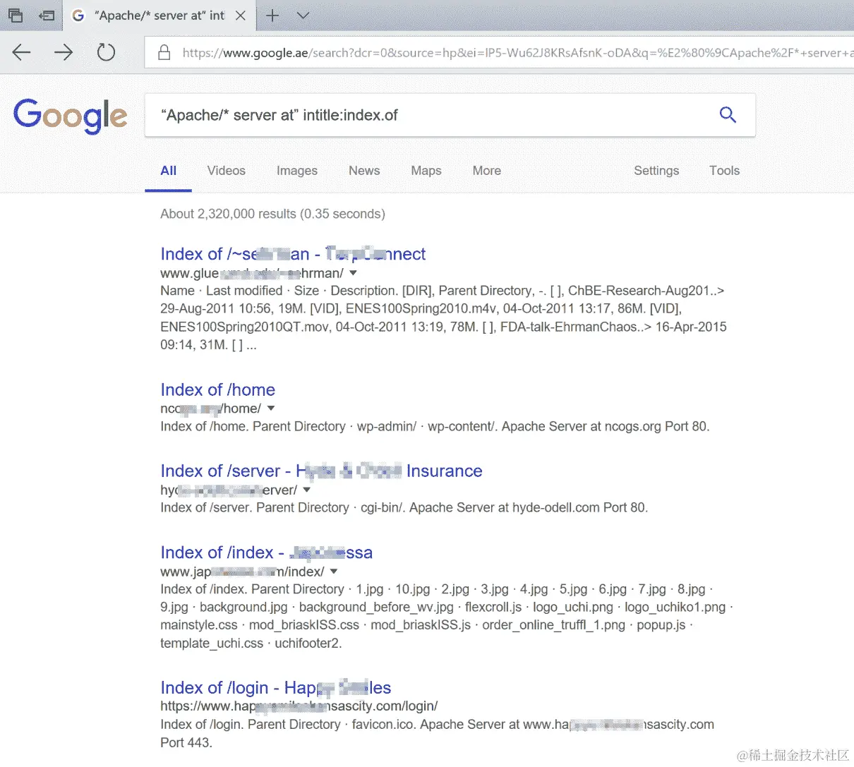Expand the dropdown arrow beside www.jap.../index/ URL
The image size is (854, 767).
tap(334, 572)
